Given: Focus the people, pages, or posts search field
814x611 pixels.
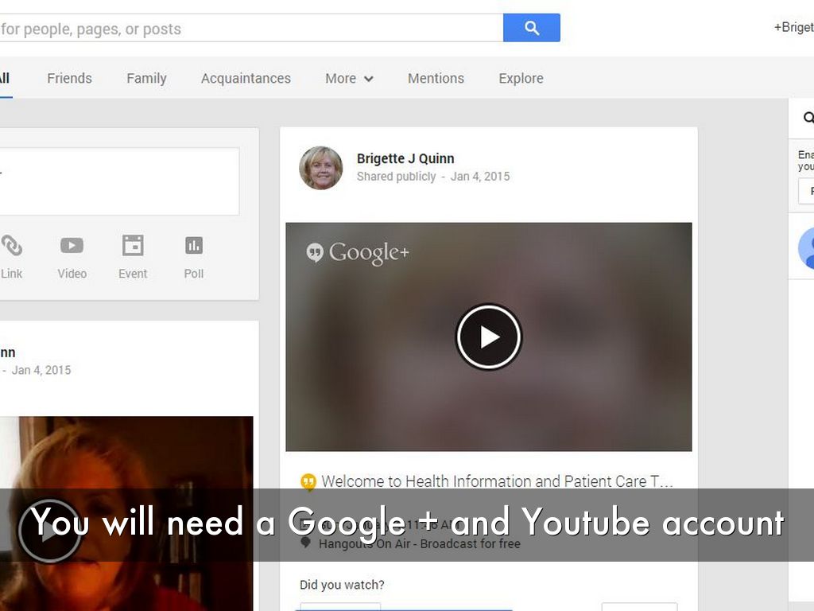Looking at the screenshot, I should (x=251, y=28).
